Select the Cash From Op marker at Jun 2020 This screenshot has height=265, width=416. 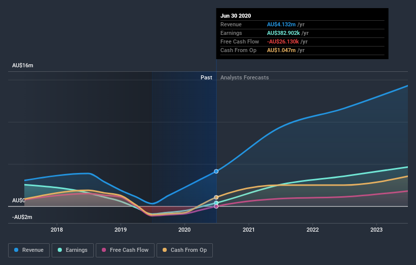[x=216, y=197]
